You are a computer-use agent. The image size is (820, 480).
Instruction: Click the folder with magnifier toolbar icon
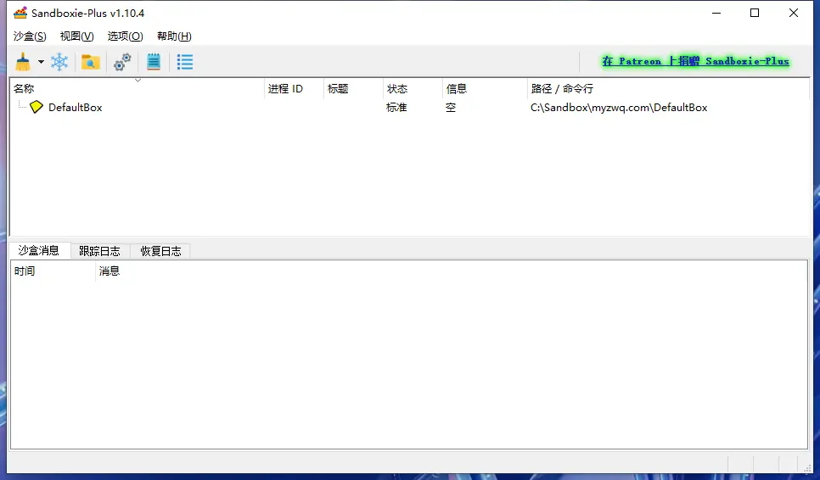pos(90,62)
